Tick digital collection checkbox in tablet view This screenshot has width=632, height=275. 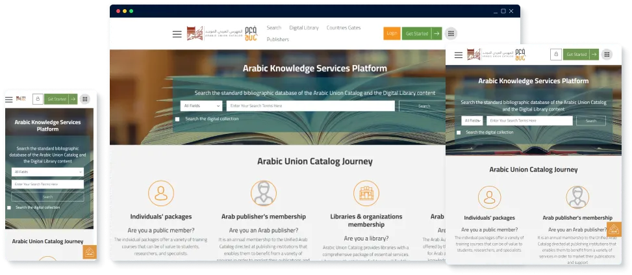pyautogui.click(x=459, y=133)
